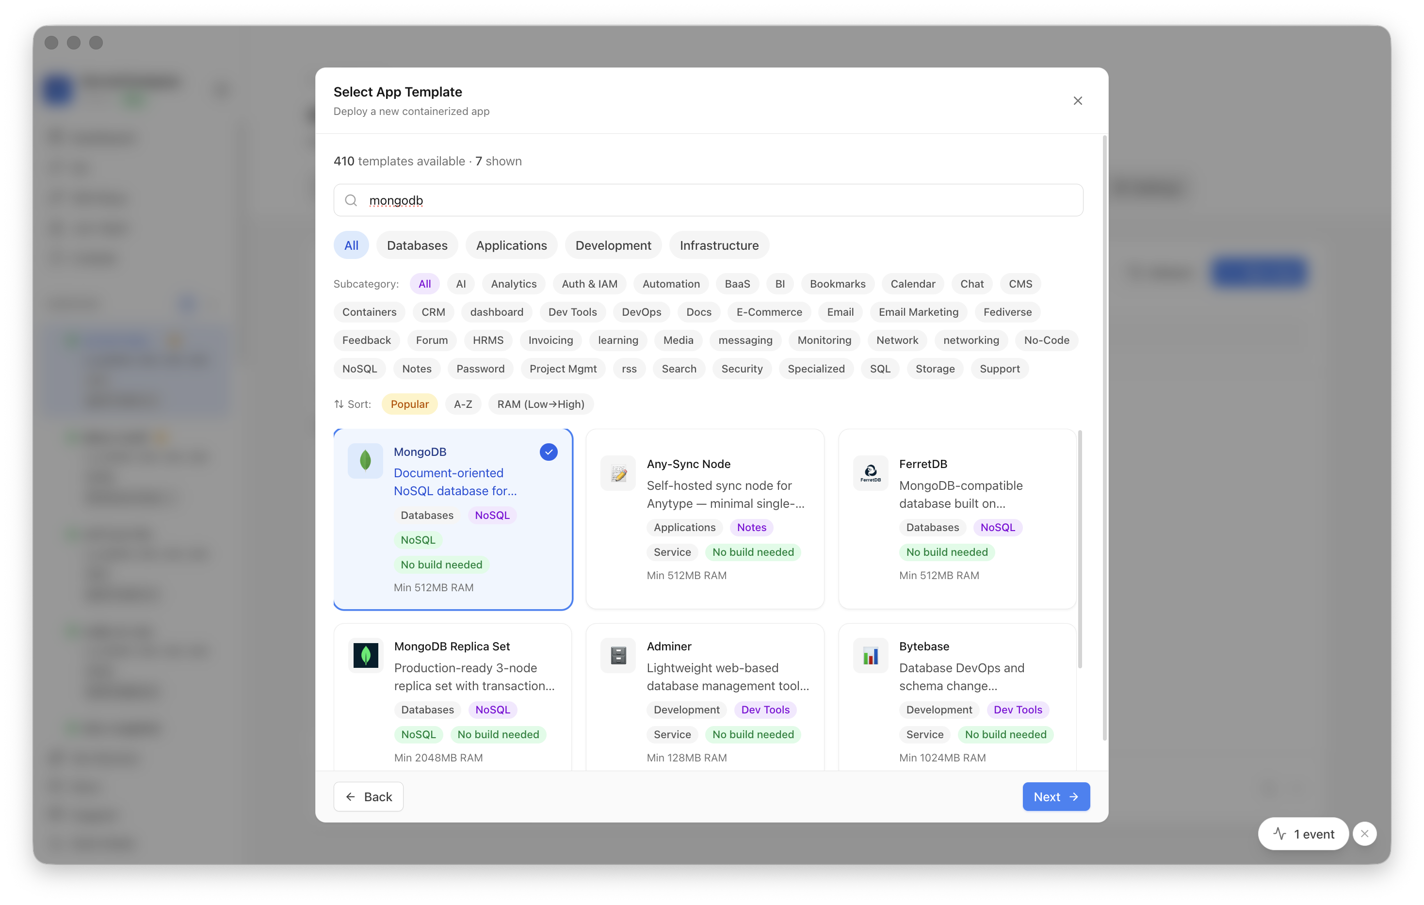This screenshot has height=905, width=1424.
Task: Filter by Fediverse subcategory
Action: 1007,312
